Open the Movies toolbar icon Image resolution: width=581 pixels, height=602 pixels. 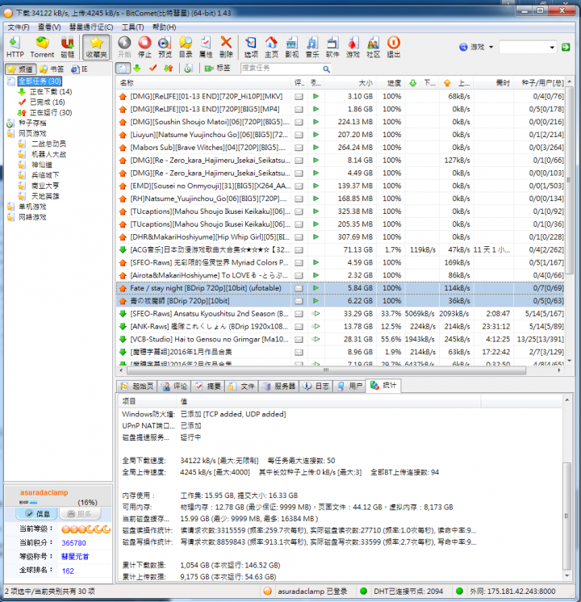coord(292,47)
